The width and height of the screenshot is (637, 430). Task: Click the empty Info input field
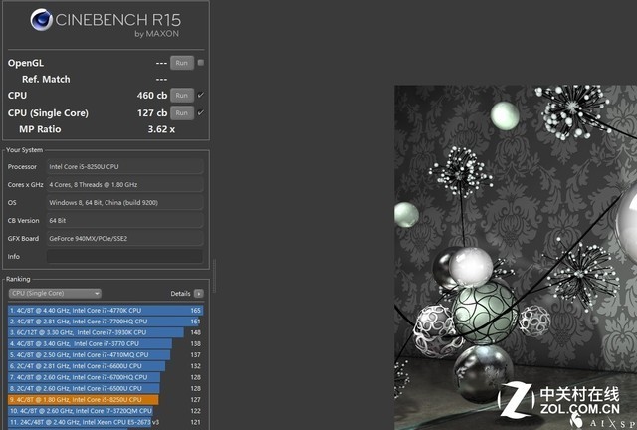point(124,257)
